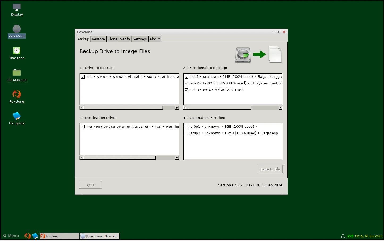Click the Quit button
Image resolution: width=384 pixels, height=241 pixels.
90,185
